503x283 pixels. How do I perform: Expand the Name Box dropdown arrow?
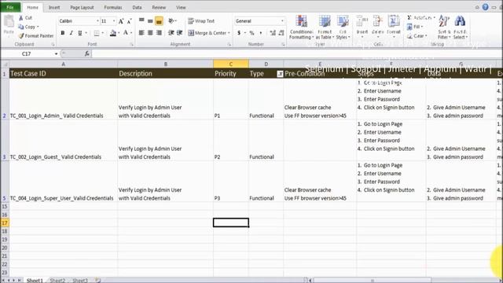tap(56, 54)
